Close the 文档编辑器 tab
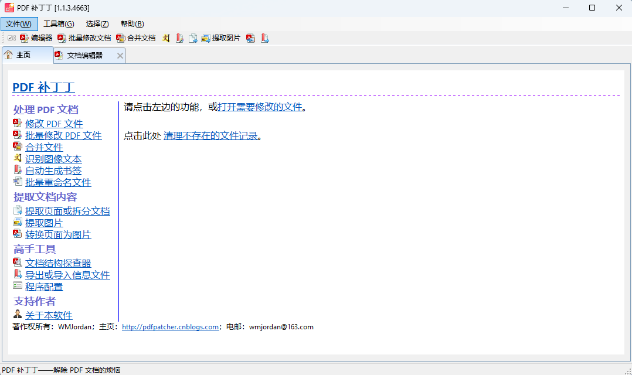The width and height of the screenshot is (632, 375). pos(120,56)
